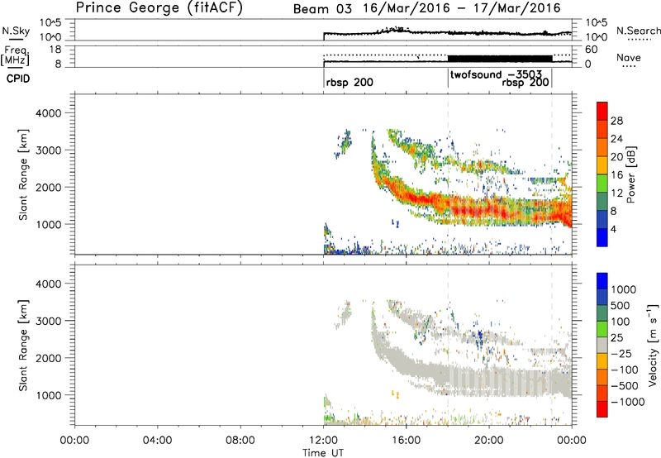
Task: Click the 'Nave' legend label
Action: (629, 58)
